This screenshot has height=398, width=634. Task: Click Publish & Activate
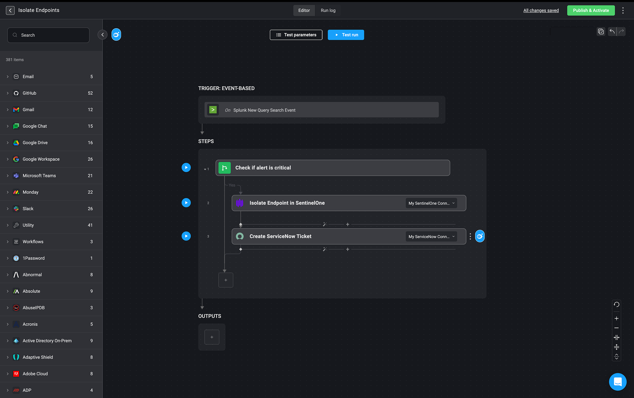coord(591,10)
